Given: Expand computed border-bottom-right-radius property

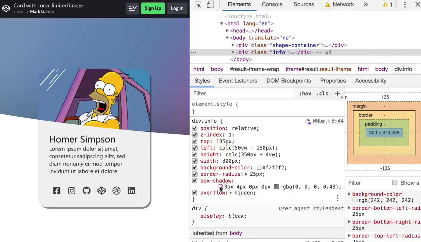Looking at the screenshot, I should pos(349,222).
